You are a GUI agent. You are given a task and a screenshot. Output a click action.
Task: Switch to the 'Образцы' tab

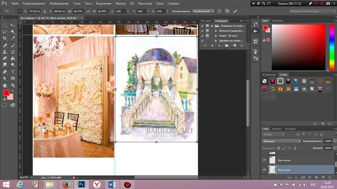pyautogui.click(x=277, y=20)
